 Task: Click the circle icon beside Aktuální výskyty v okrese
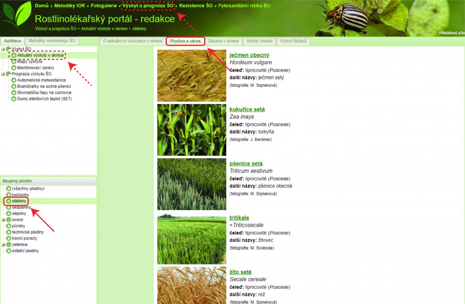(14, 55)
